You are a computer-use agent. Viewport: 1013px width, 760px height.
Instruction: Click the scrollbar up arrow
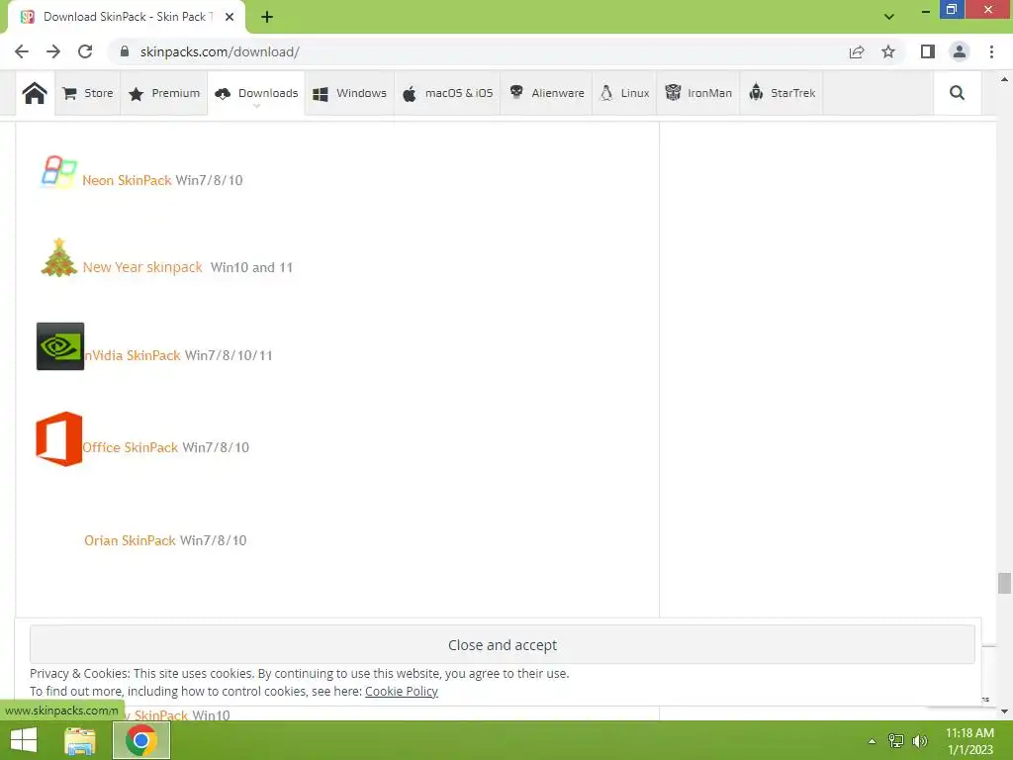click(1004, 79)
